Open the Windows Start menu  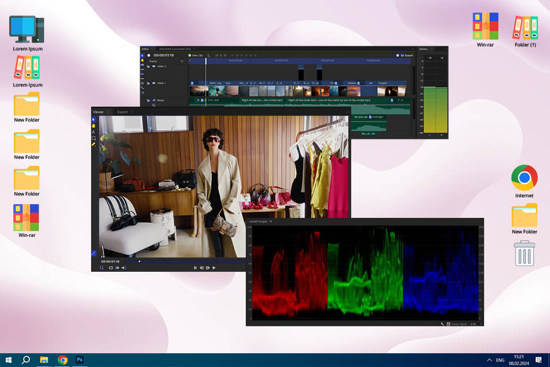[9, 360]
